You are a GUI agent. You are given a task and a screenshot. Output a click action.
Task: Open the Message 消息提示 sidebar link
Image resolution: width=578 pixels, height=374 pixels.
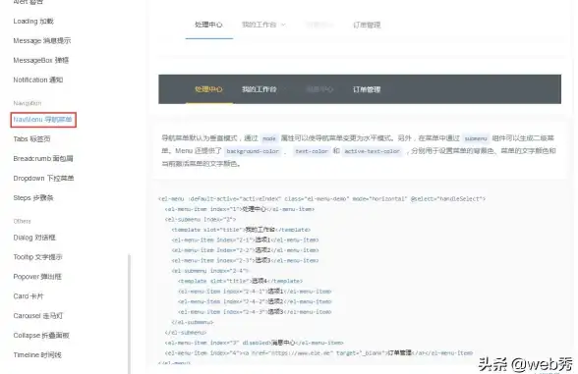42,41
